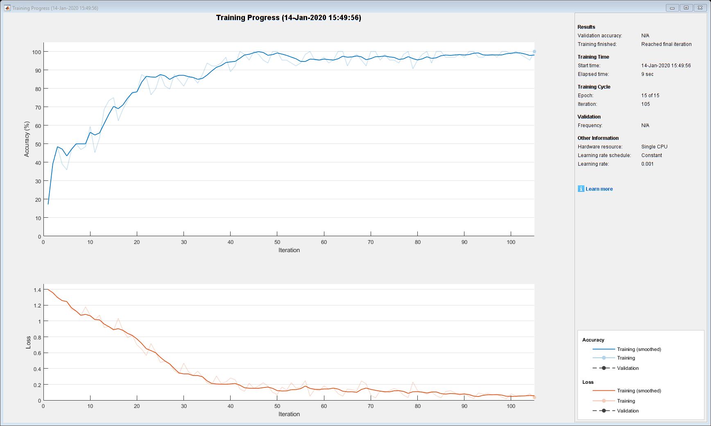Click the 'Accuracy' legend heading
Viewport: 711px width, 426px height.
pos(593,340)
